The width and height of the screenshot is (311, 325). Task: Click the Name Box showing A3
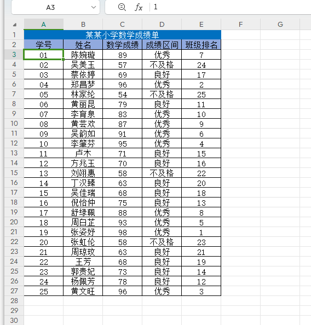(x=55, y=7)
